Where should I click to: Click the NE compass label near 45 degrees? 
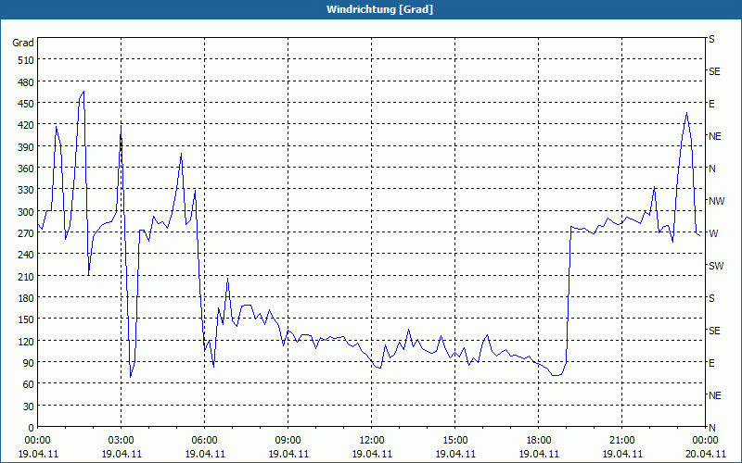(x=714, y=395)
